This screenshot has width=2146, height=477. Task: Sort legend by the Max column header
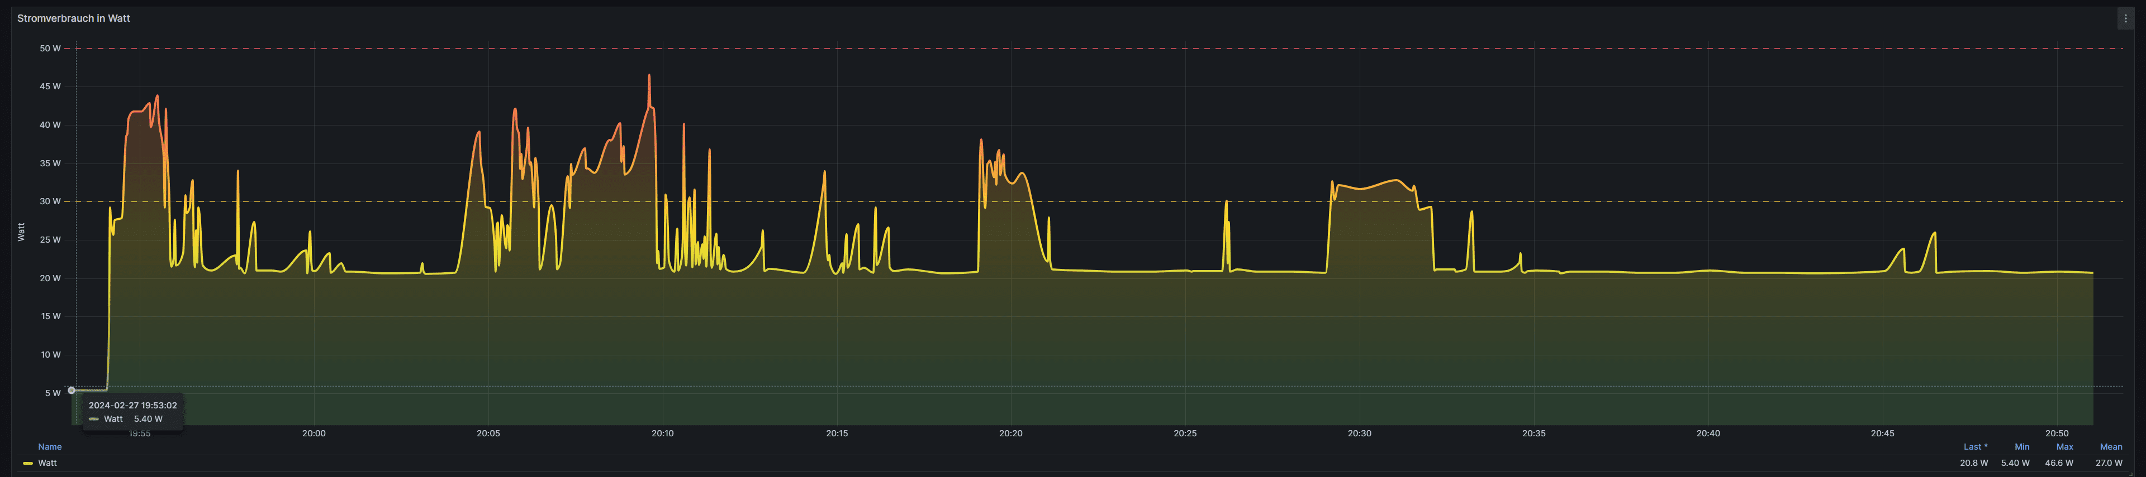(2064, 447)
